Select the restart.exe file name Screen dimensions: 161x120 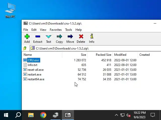click(34, 74)
